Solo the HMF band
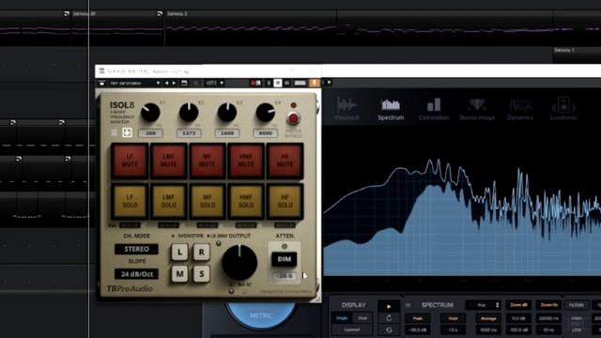601x338 pixels. [x=246, y=201]
